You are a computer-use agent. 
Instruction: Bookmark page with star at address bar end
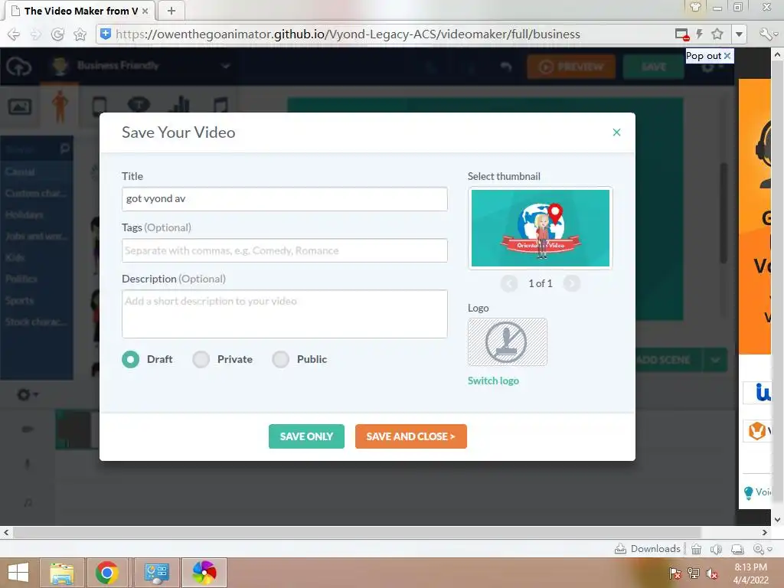click(717, 34)
